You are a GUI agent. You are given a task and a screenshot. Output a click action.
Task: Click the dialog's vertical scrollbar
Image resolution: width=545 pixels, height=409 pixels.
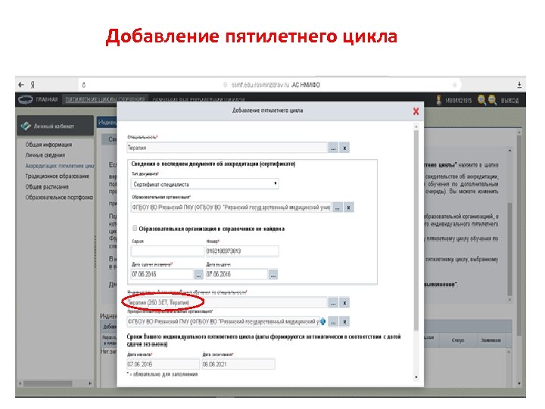416,229
